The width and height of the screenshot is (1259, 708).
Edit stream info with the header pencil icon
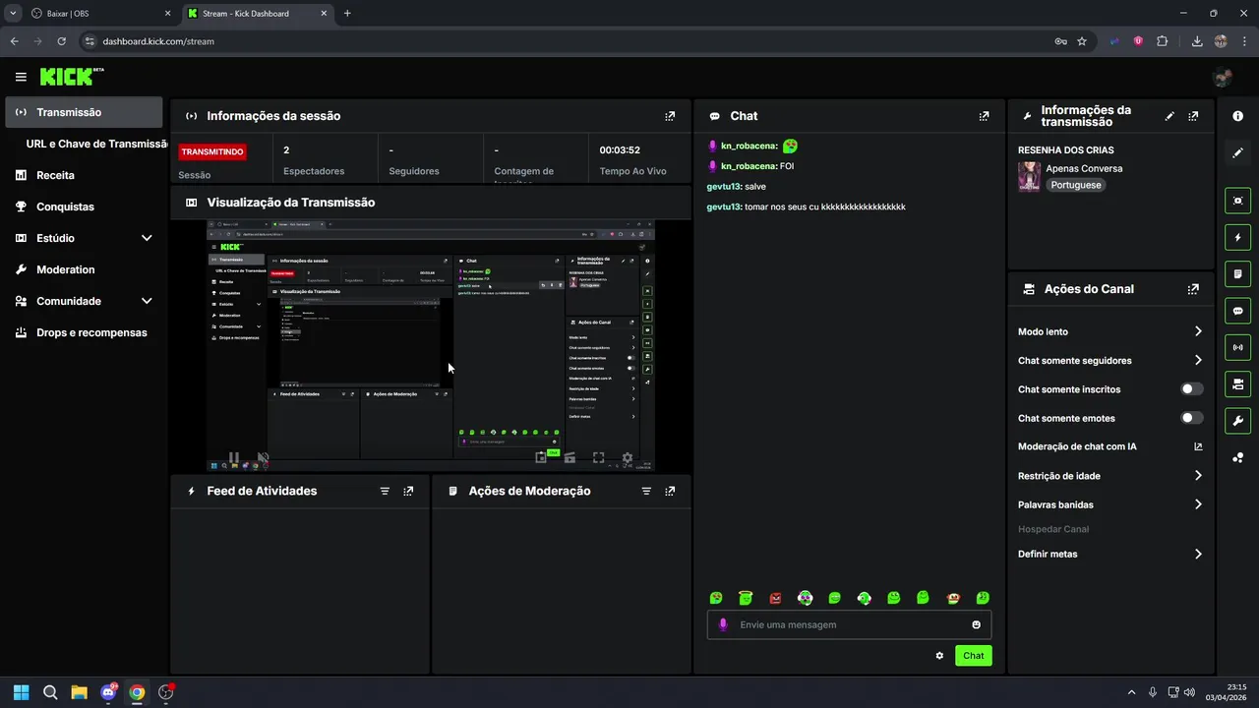(1169, 116)
